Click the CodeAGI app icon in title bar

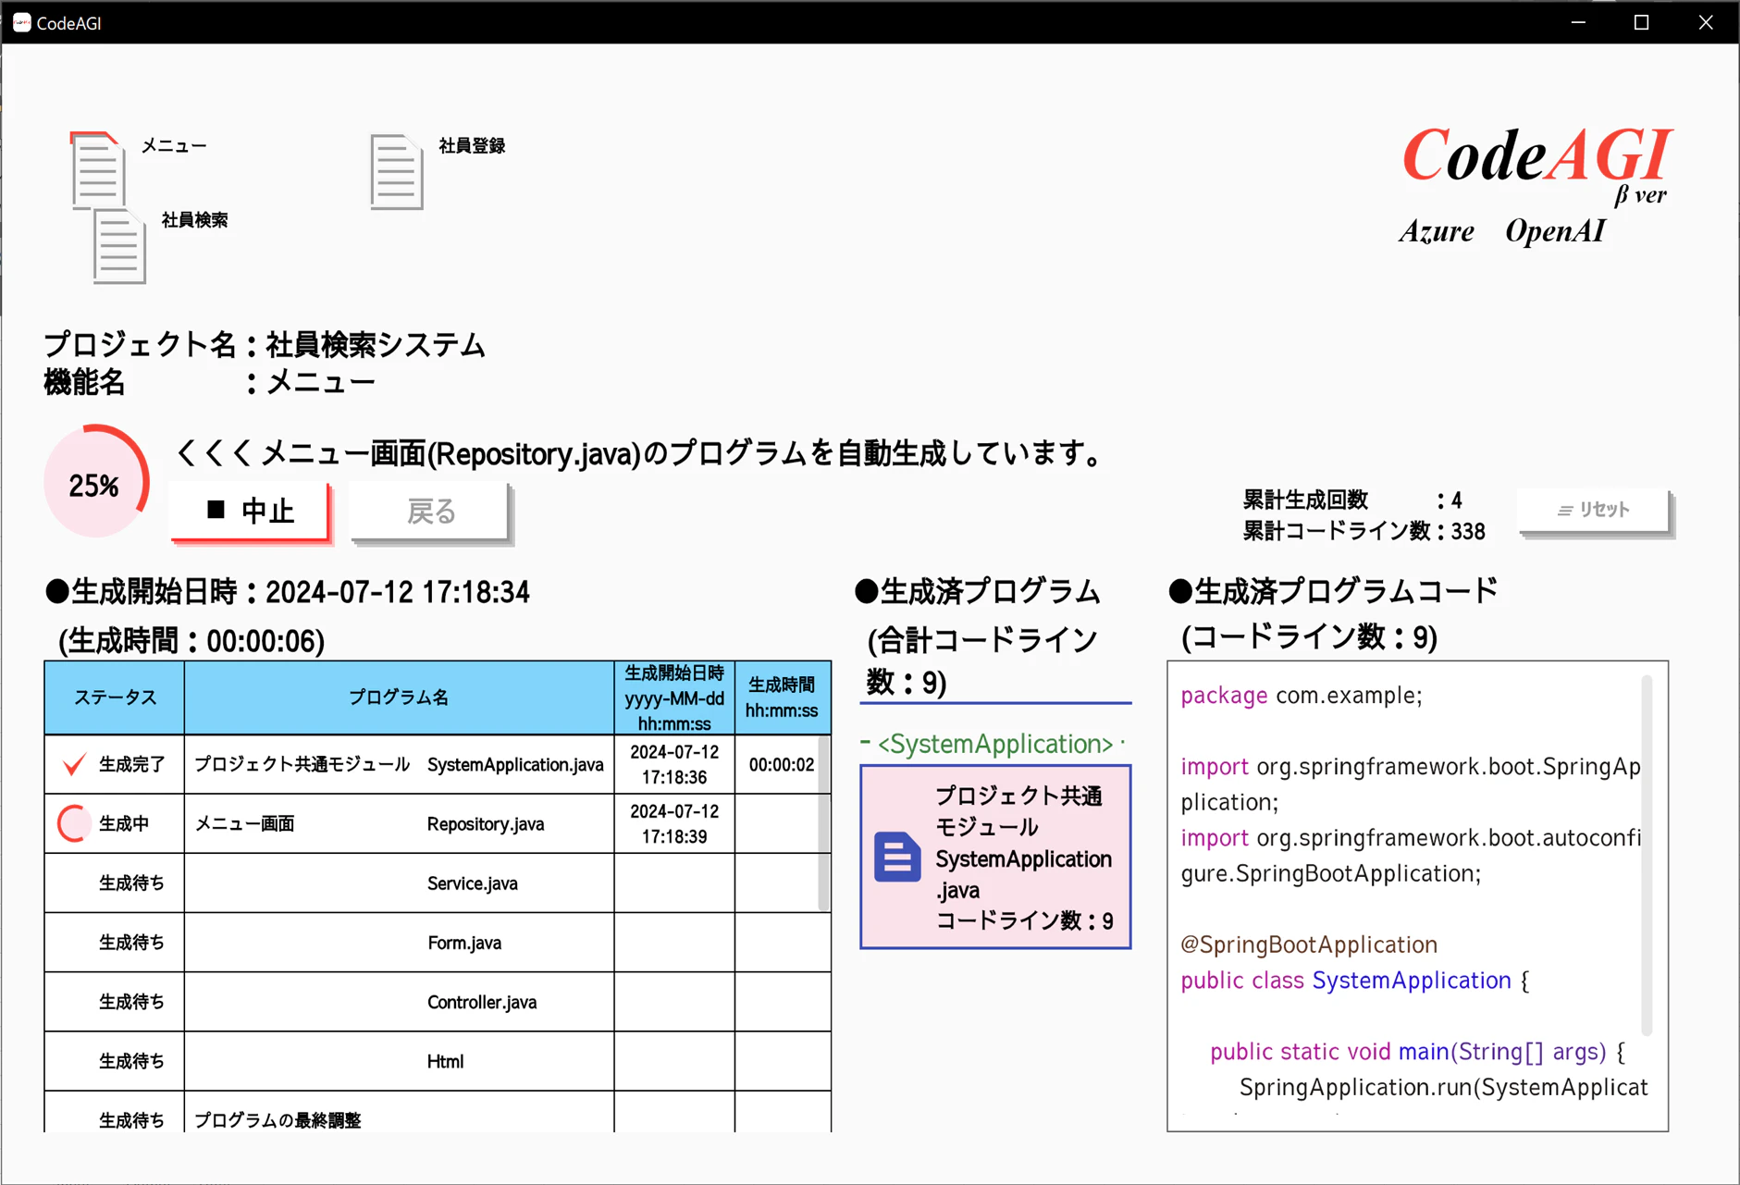tap(21, 22)
